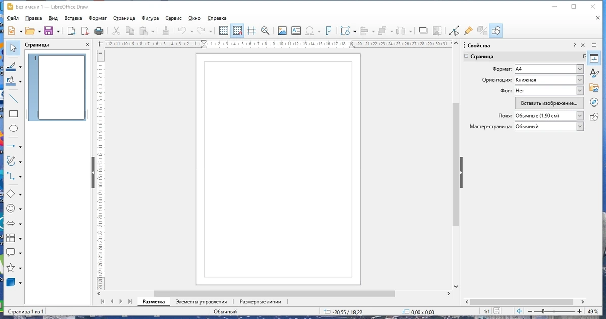Open the Файл menu

13,18
